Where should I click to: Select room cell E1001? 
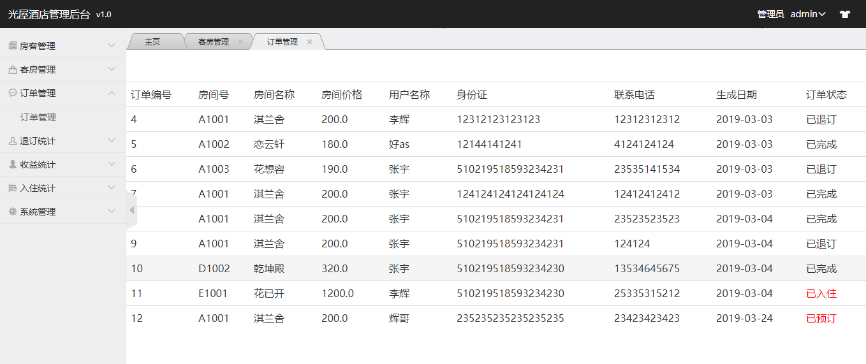213,294
